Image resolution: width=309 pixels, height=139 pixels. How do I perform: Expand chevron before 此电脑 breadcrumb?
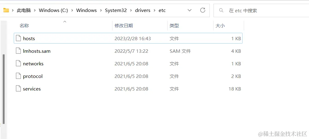pyautogui.click(x=13, y=10)
